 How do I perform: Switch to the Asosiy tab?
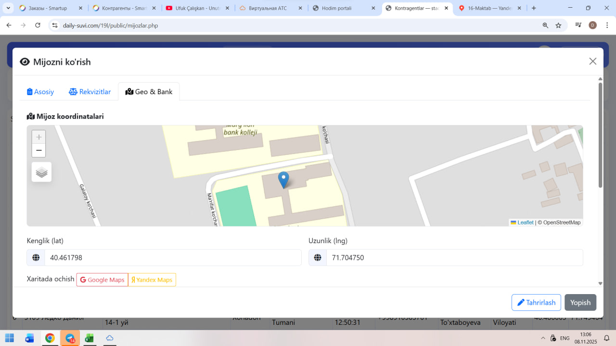point(40,92)
